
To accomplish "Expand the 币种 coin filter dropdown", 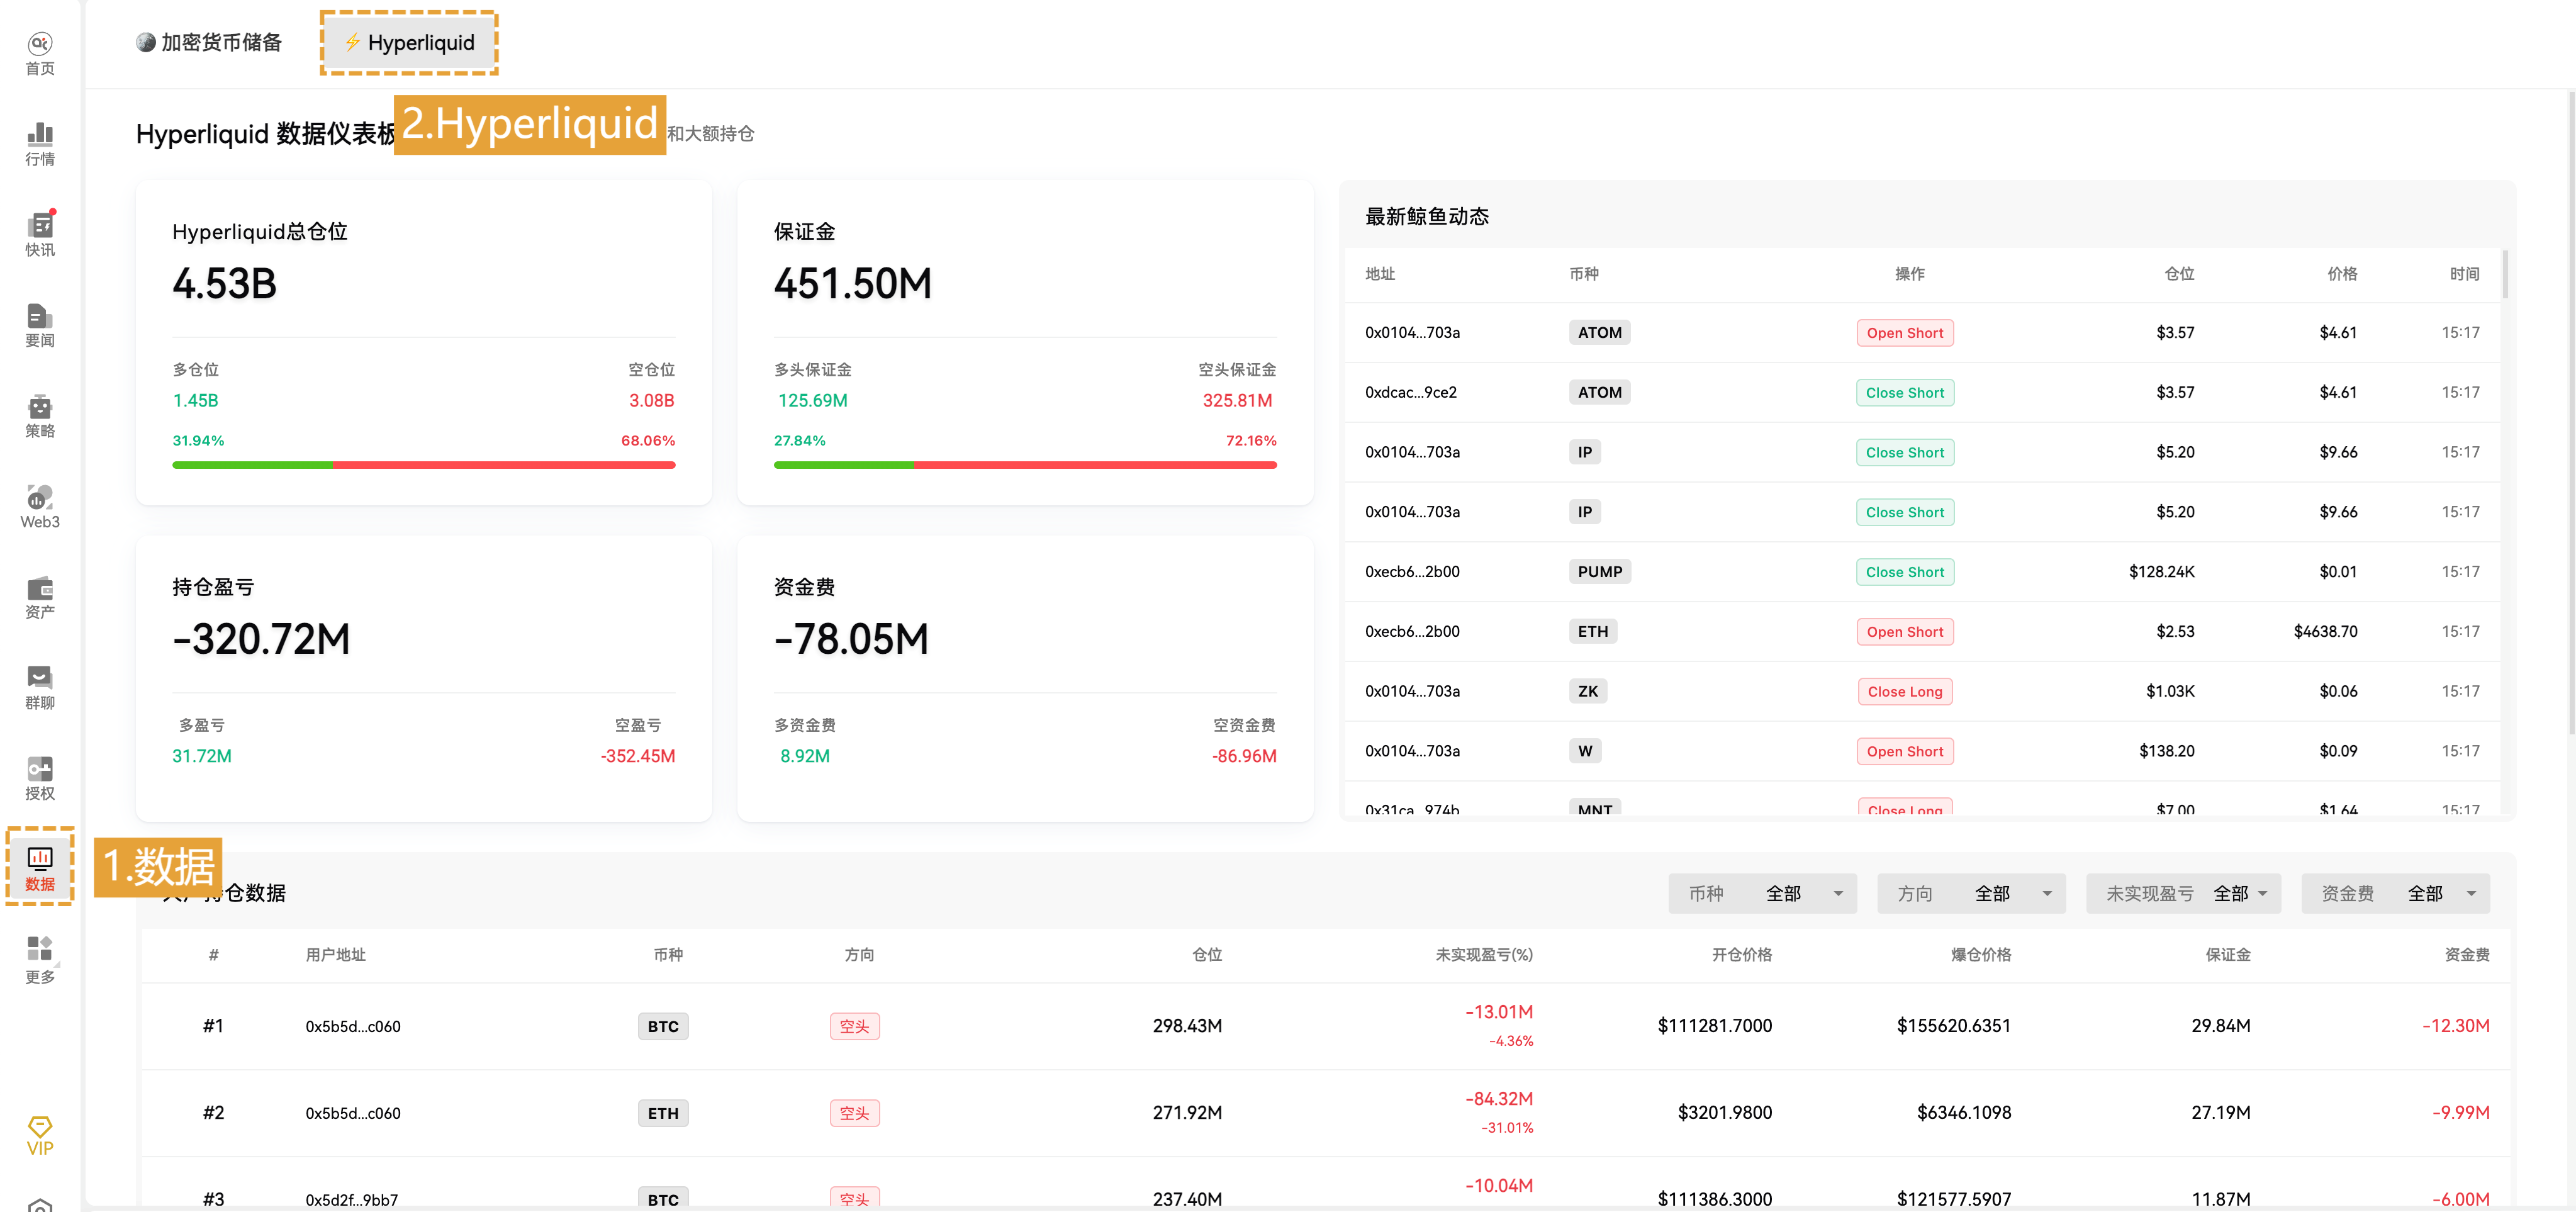I will point(1762,893).
